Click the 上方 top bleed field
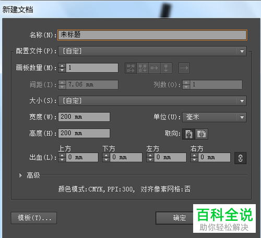The height and width of the screenshot is (238, 261). coord(82,157)
